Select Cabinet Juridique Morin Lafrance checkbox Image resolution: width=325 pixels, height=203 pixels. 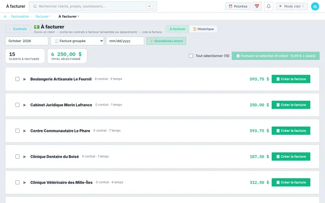coord(17,105)
